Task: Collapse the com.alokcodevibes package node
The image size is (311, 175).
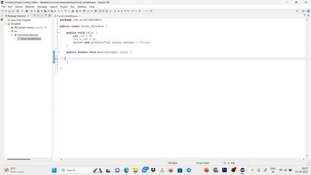Action: coord(12,35)
